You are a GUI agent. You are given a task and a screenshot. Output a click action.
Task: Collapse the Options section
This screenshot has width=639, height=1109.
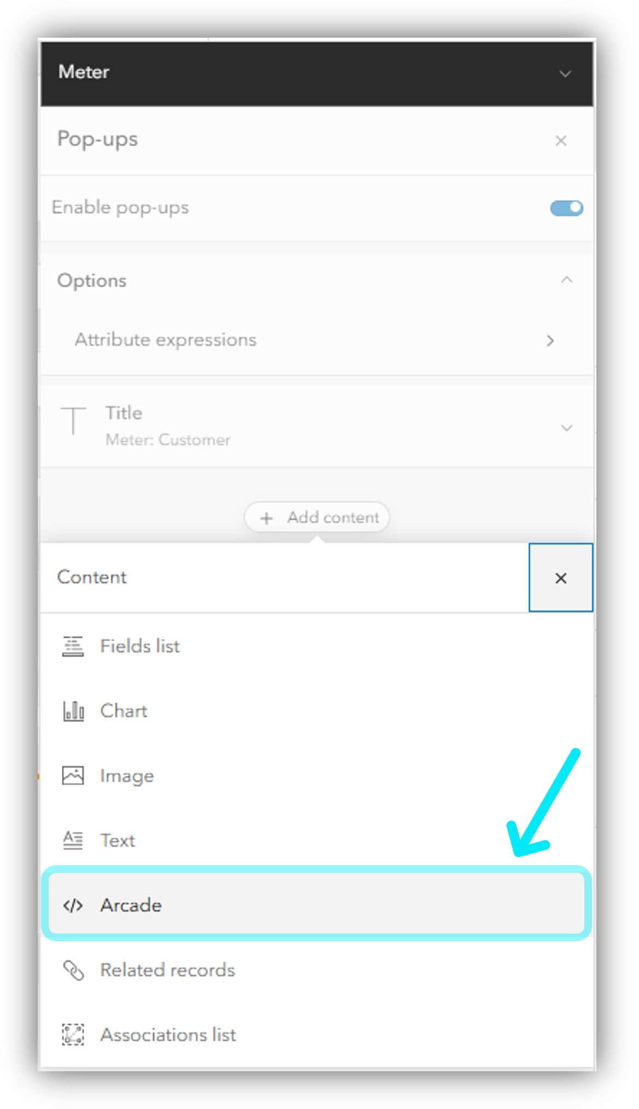(x=566, y=280)
